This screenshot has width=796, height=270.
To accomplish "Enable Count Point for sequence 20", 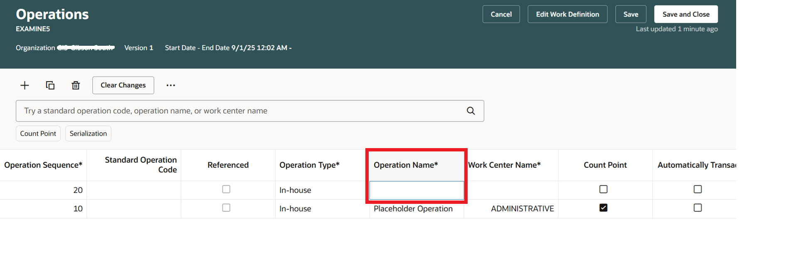I will (604, 189).
